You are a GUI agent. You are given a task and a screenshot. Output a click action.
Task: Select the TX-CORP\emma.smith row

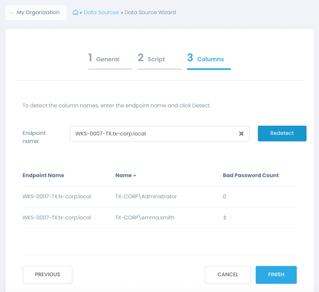(160, 218)
